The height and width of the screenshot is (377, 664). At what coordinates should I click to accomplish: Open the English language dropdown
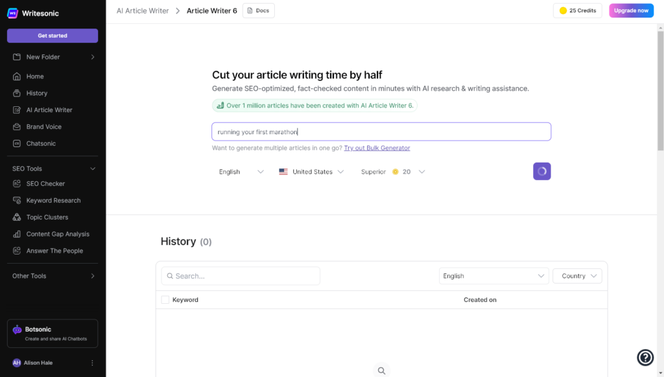pyautogui.click(x=241, y=172)
